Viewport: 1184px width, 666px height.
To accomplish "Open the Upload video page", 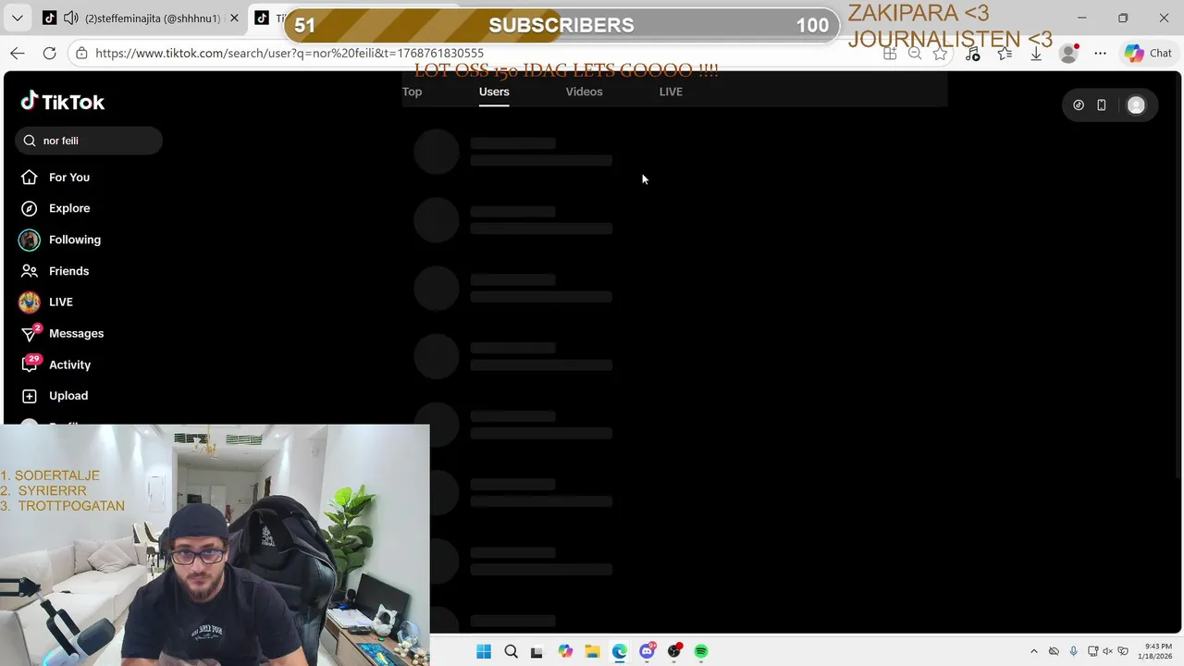I will tap(55, 396).
